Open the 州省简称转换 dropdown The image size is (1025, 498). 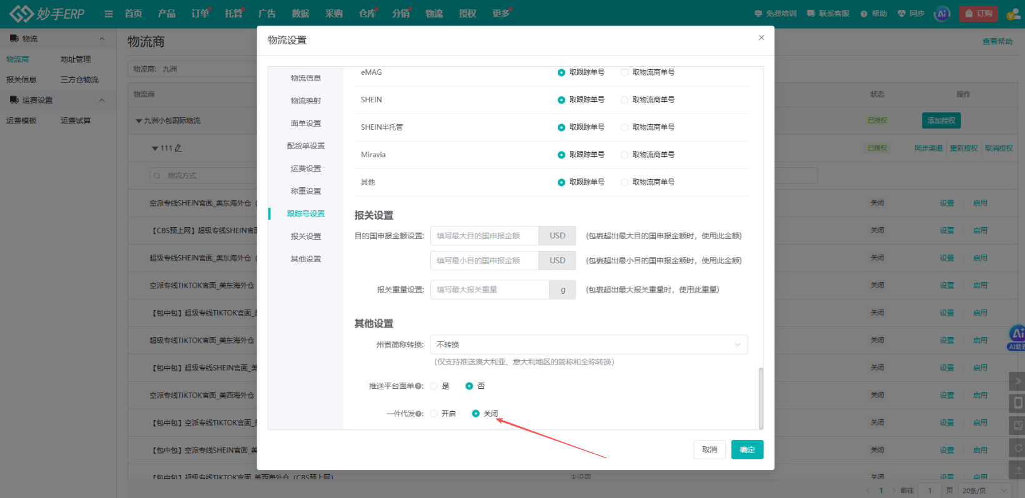[589, 344]
